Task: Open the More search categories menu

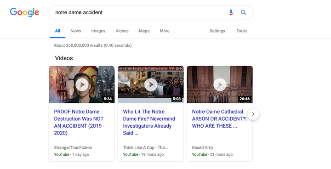Action: (165, 31)
